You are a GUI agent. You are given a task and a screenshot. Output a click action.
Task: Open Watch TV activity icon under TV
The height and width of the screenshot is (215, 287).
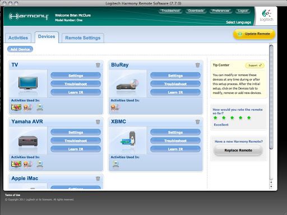16,107
